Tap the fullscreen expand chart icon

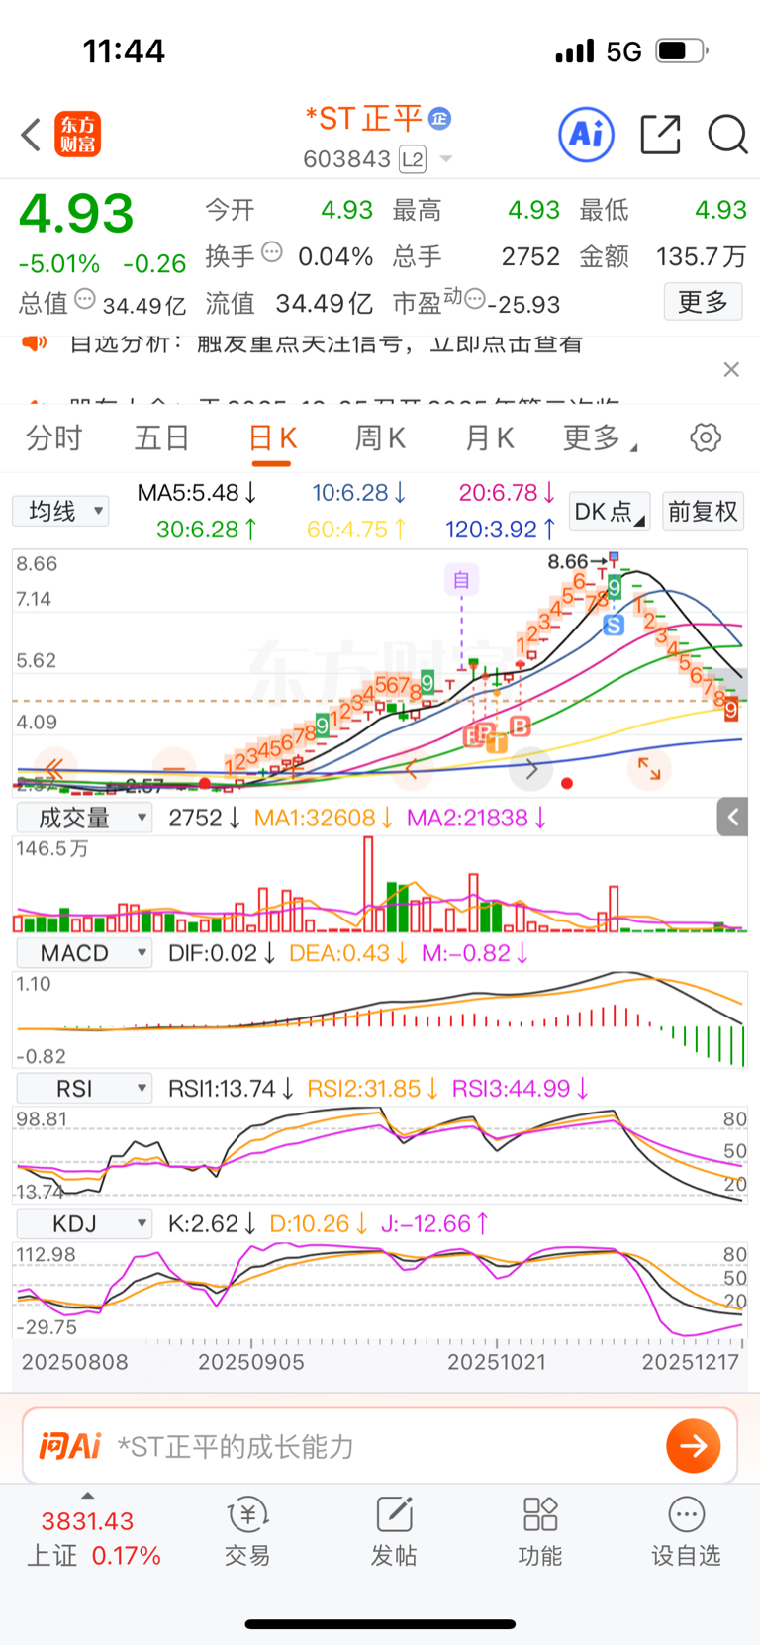click(x=649, y=769)
